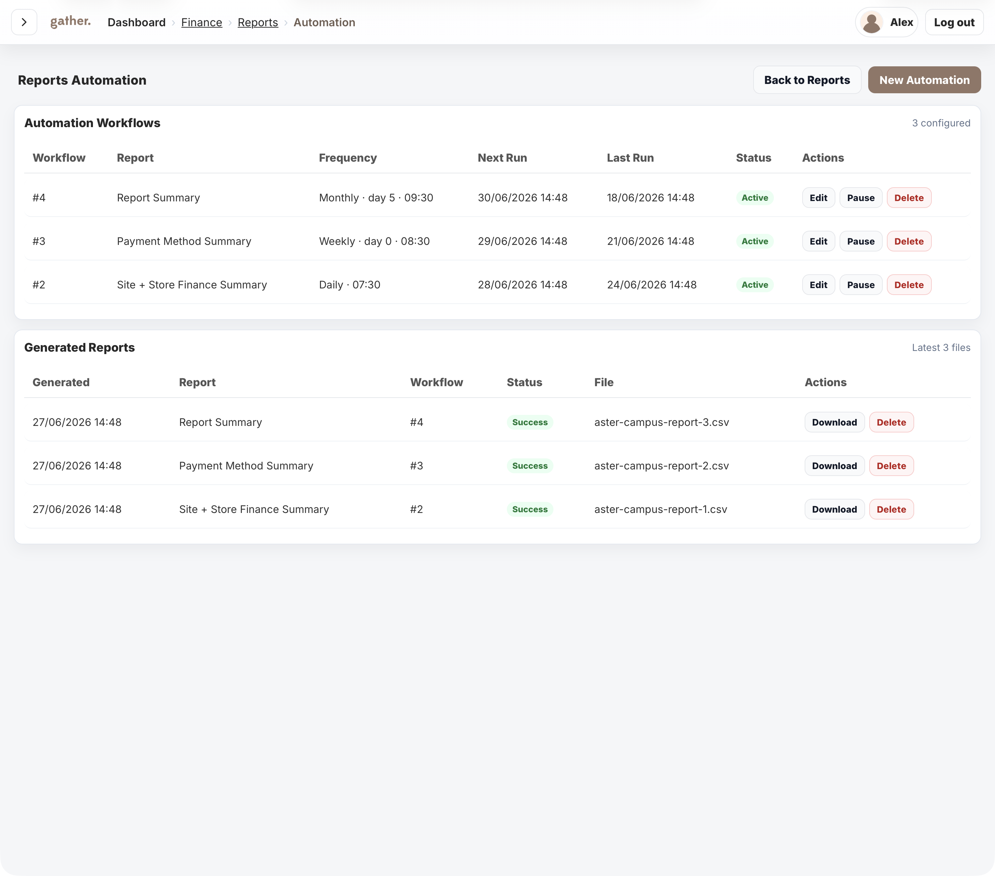Download aster-campus-report-1.csv
995x876 pixels.
[x=834, y=509]
